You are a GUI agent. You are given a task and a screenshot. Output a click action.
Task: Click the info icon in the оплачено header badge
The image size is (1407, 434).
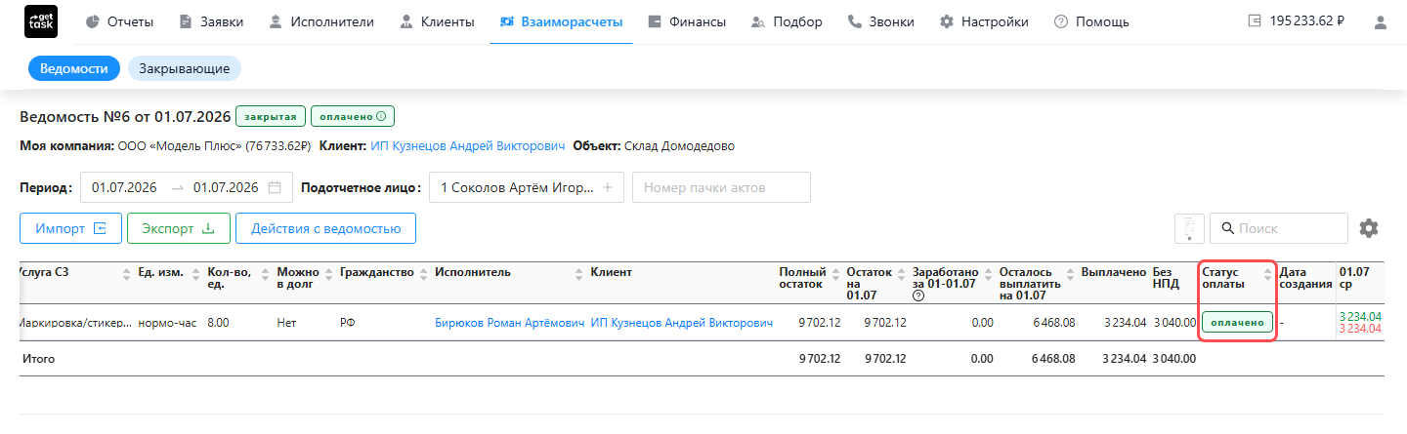click(x=381, y=117)
